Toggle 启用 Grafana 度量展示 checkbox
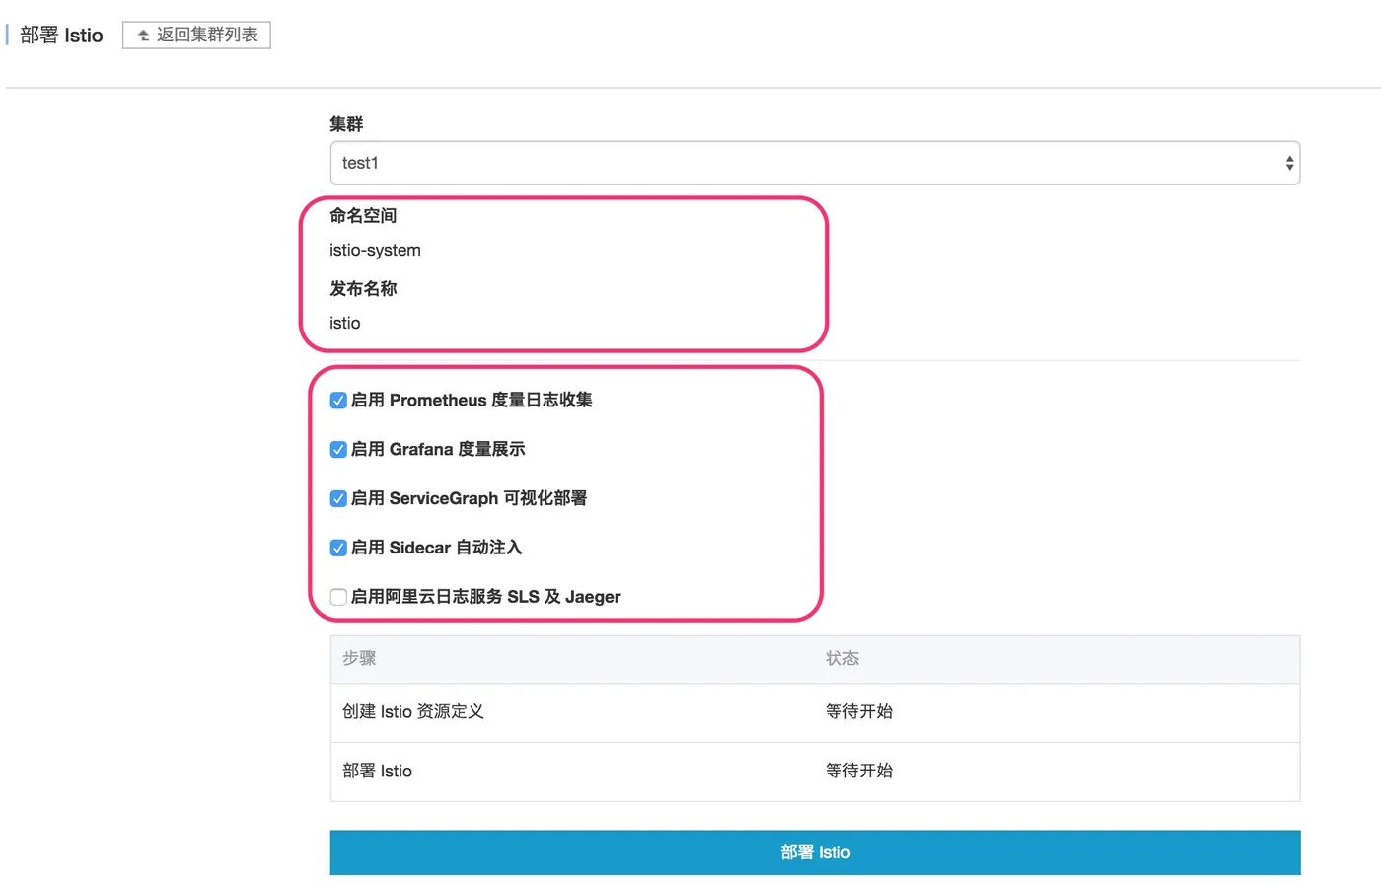 [338, 450]
